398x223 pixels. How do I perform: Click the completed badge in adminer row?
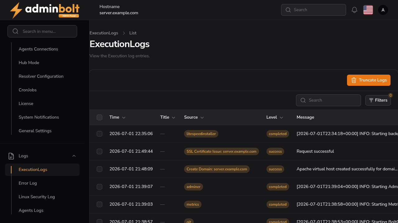(278, 187)
